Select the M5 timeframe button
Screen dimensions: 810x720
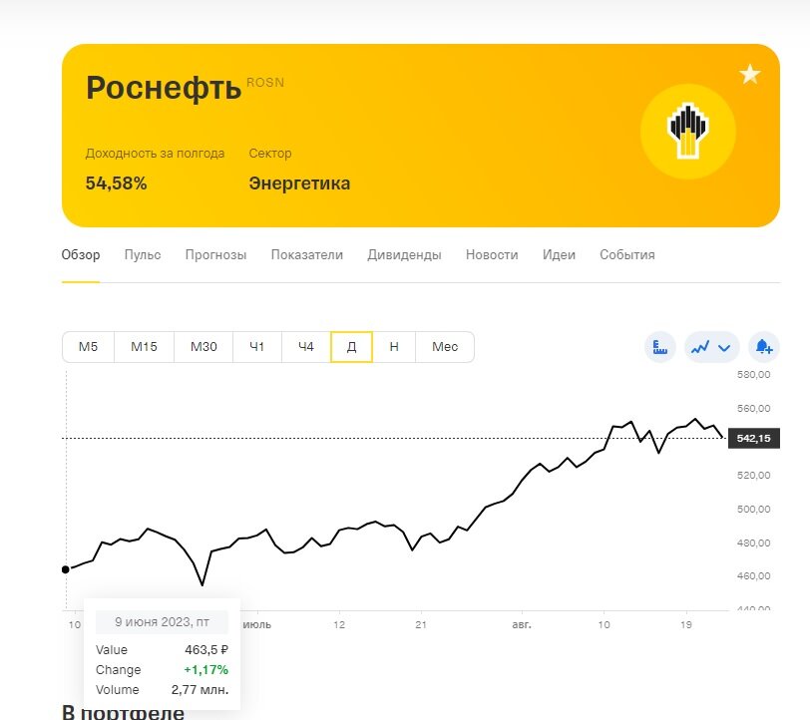click(x=87, y=346)
